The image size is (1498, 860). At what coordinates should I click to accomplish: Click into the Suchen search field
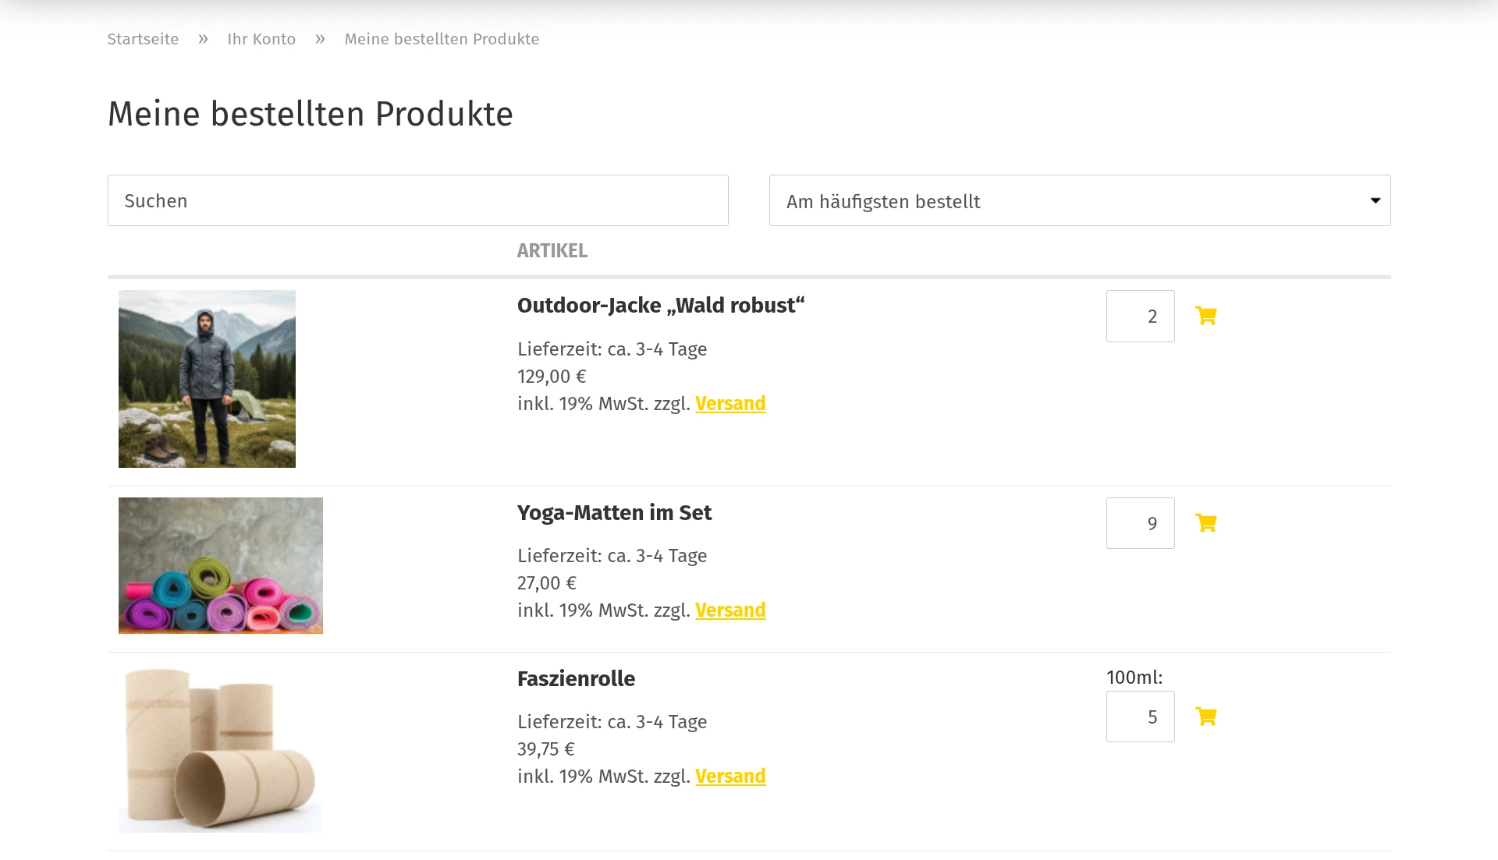[x=417, y=201]
